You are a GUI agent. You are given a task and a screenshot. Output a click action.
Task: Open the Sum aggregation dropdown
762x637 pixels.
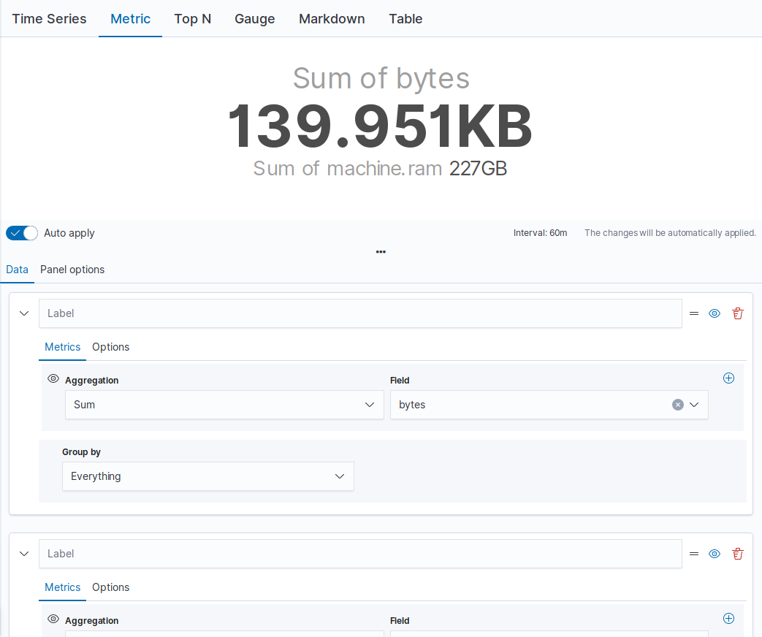tap(224, 405)
